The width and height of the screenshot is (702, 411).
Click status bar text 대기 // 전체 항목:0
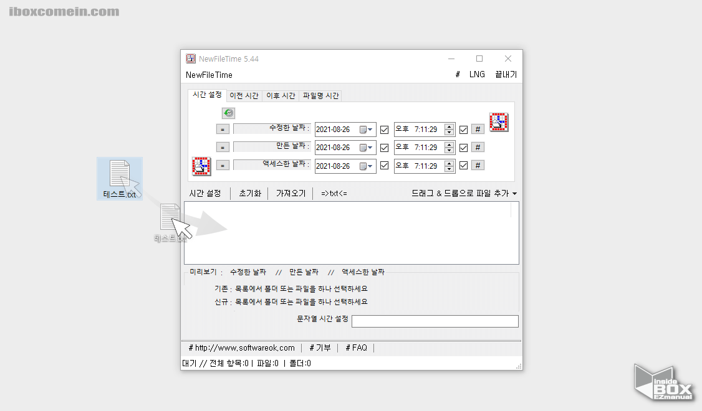tap(215, 364)
